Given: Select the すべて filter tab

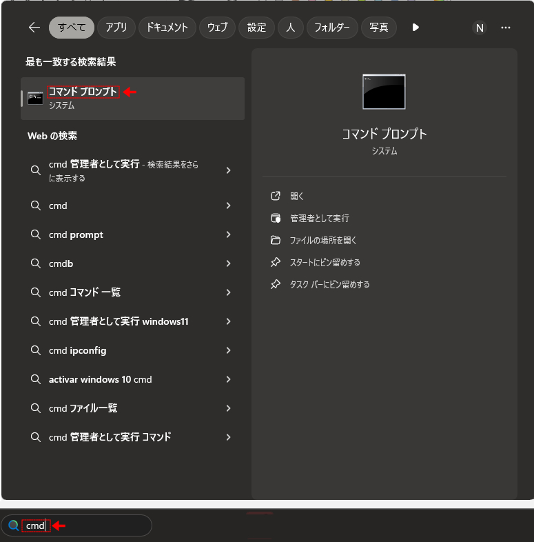Looking at the screenshot, I should (72, 28).
